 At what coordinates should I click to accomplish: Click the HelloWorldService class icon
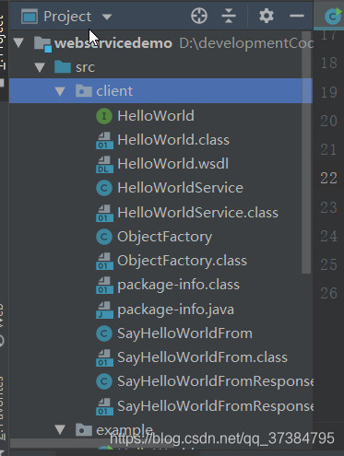pos(104,188)
